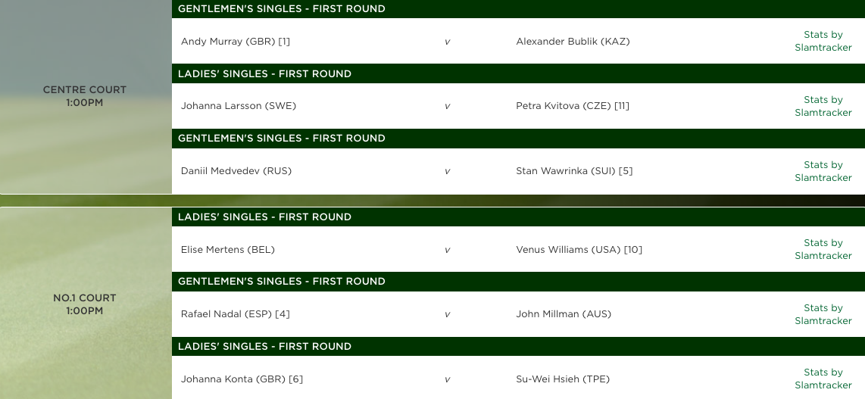
Task: Open Slamtracker stats for Mertens v Williams
Action: point(823,249)
